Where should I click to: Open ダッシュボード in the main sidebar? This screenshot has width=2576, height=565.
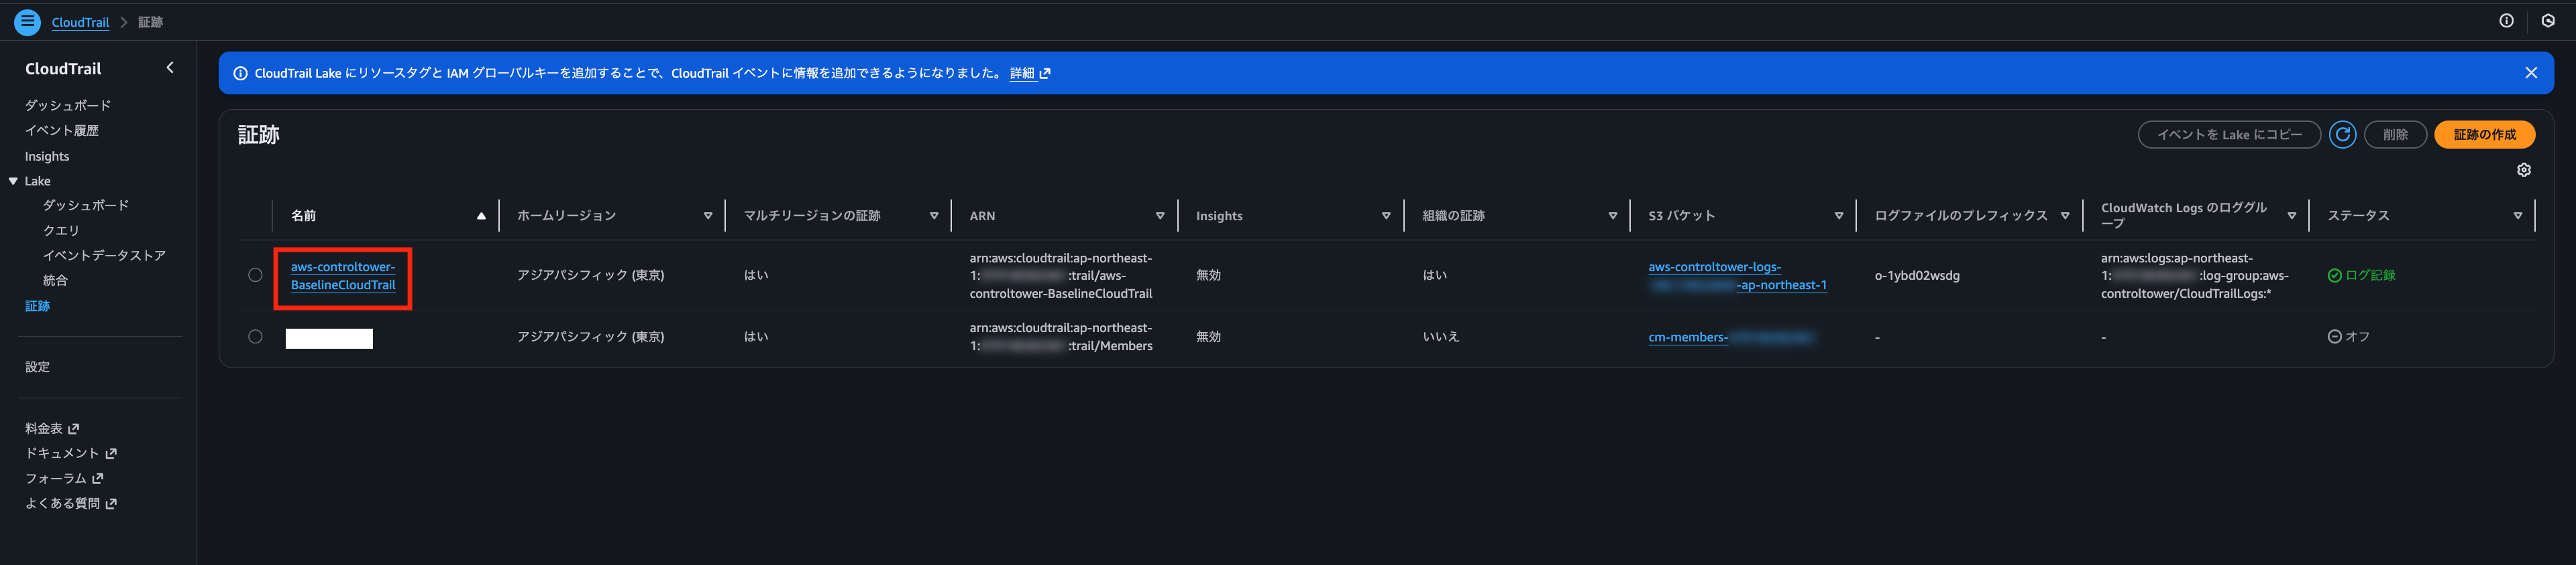[68, 105]
